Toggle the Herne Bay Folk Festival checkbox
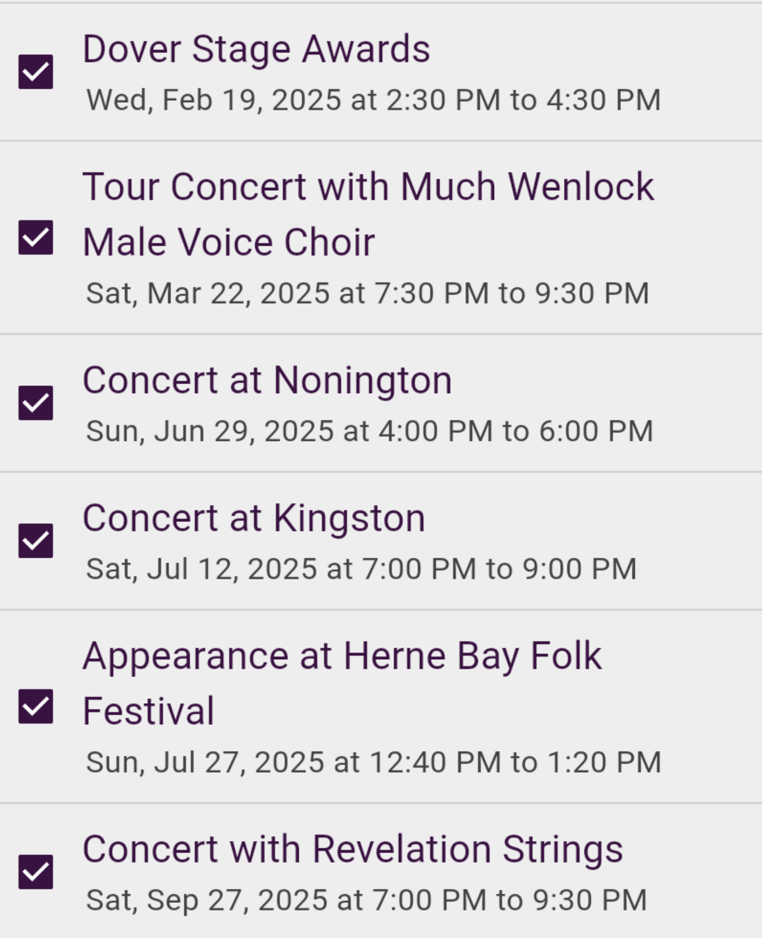The width and height of the screenshot is (762, 938). [36, 706]
